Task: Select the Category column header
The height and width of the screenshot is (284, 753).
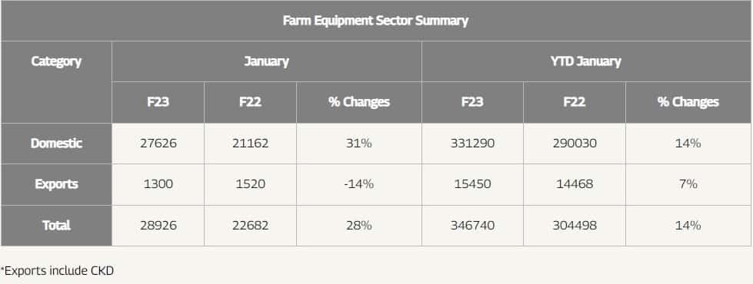Action: click(56, 61)
